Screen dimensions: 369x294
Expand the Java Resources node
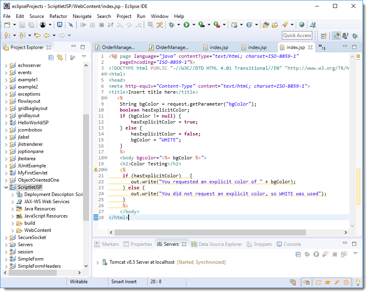[x=13, y=209]
